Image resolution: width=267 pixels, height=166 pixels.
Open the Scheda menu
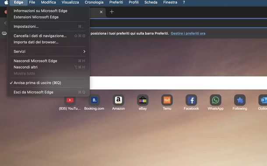pyautogui.click(x=151, y=2)
